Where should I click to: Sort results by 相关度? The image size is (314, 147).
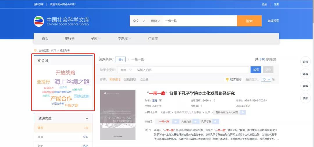115,79
